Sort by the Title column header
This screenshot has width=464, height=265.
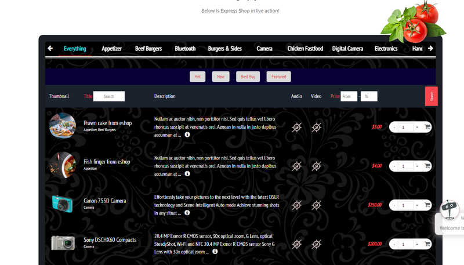click(x=88, y=96)
